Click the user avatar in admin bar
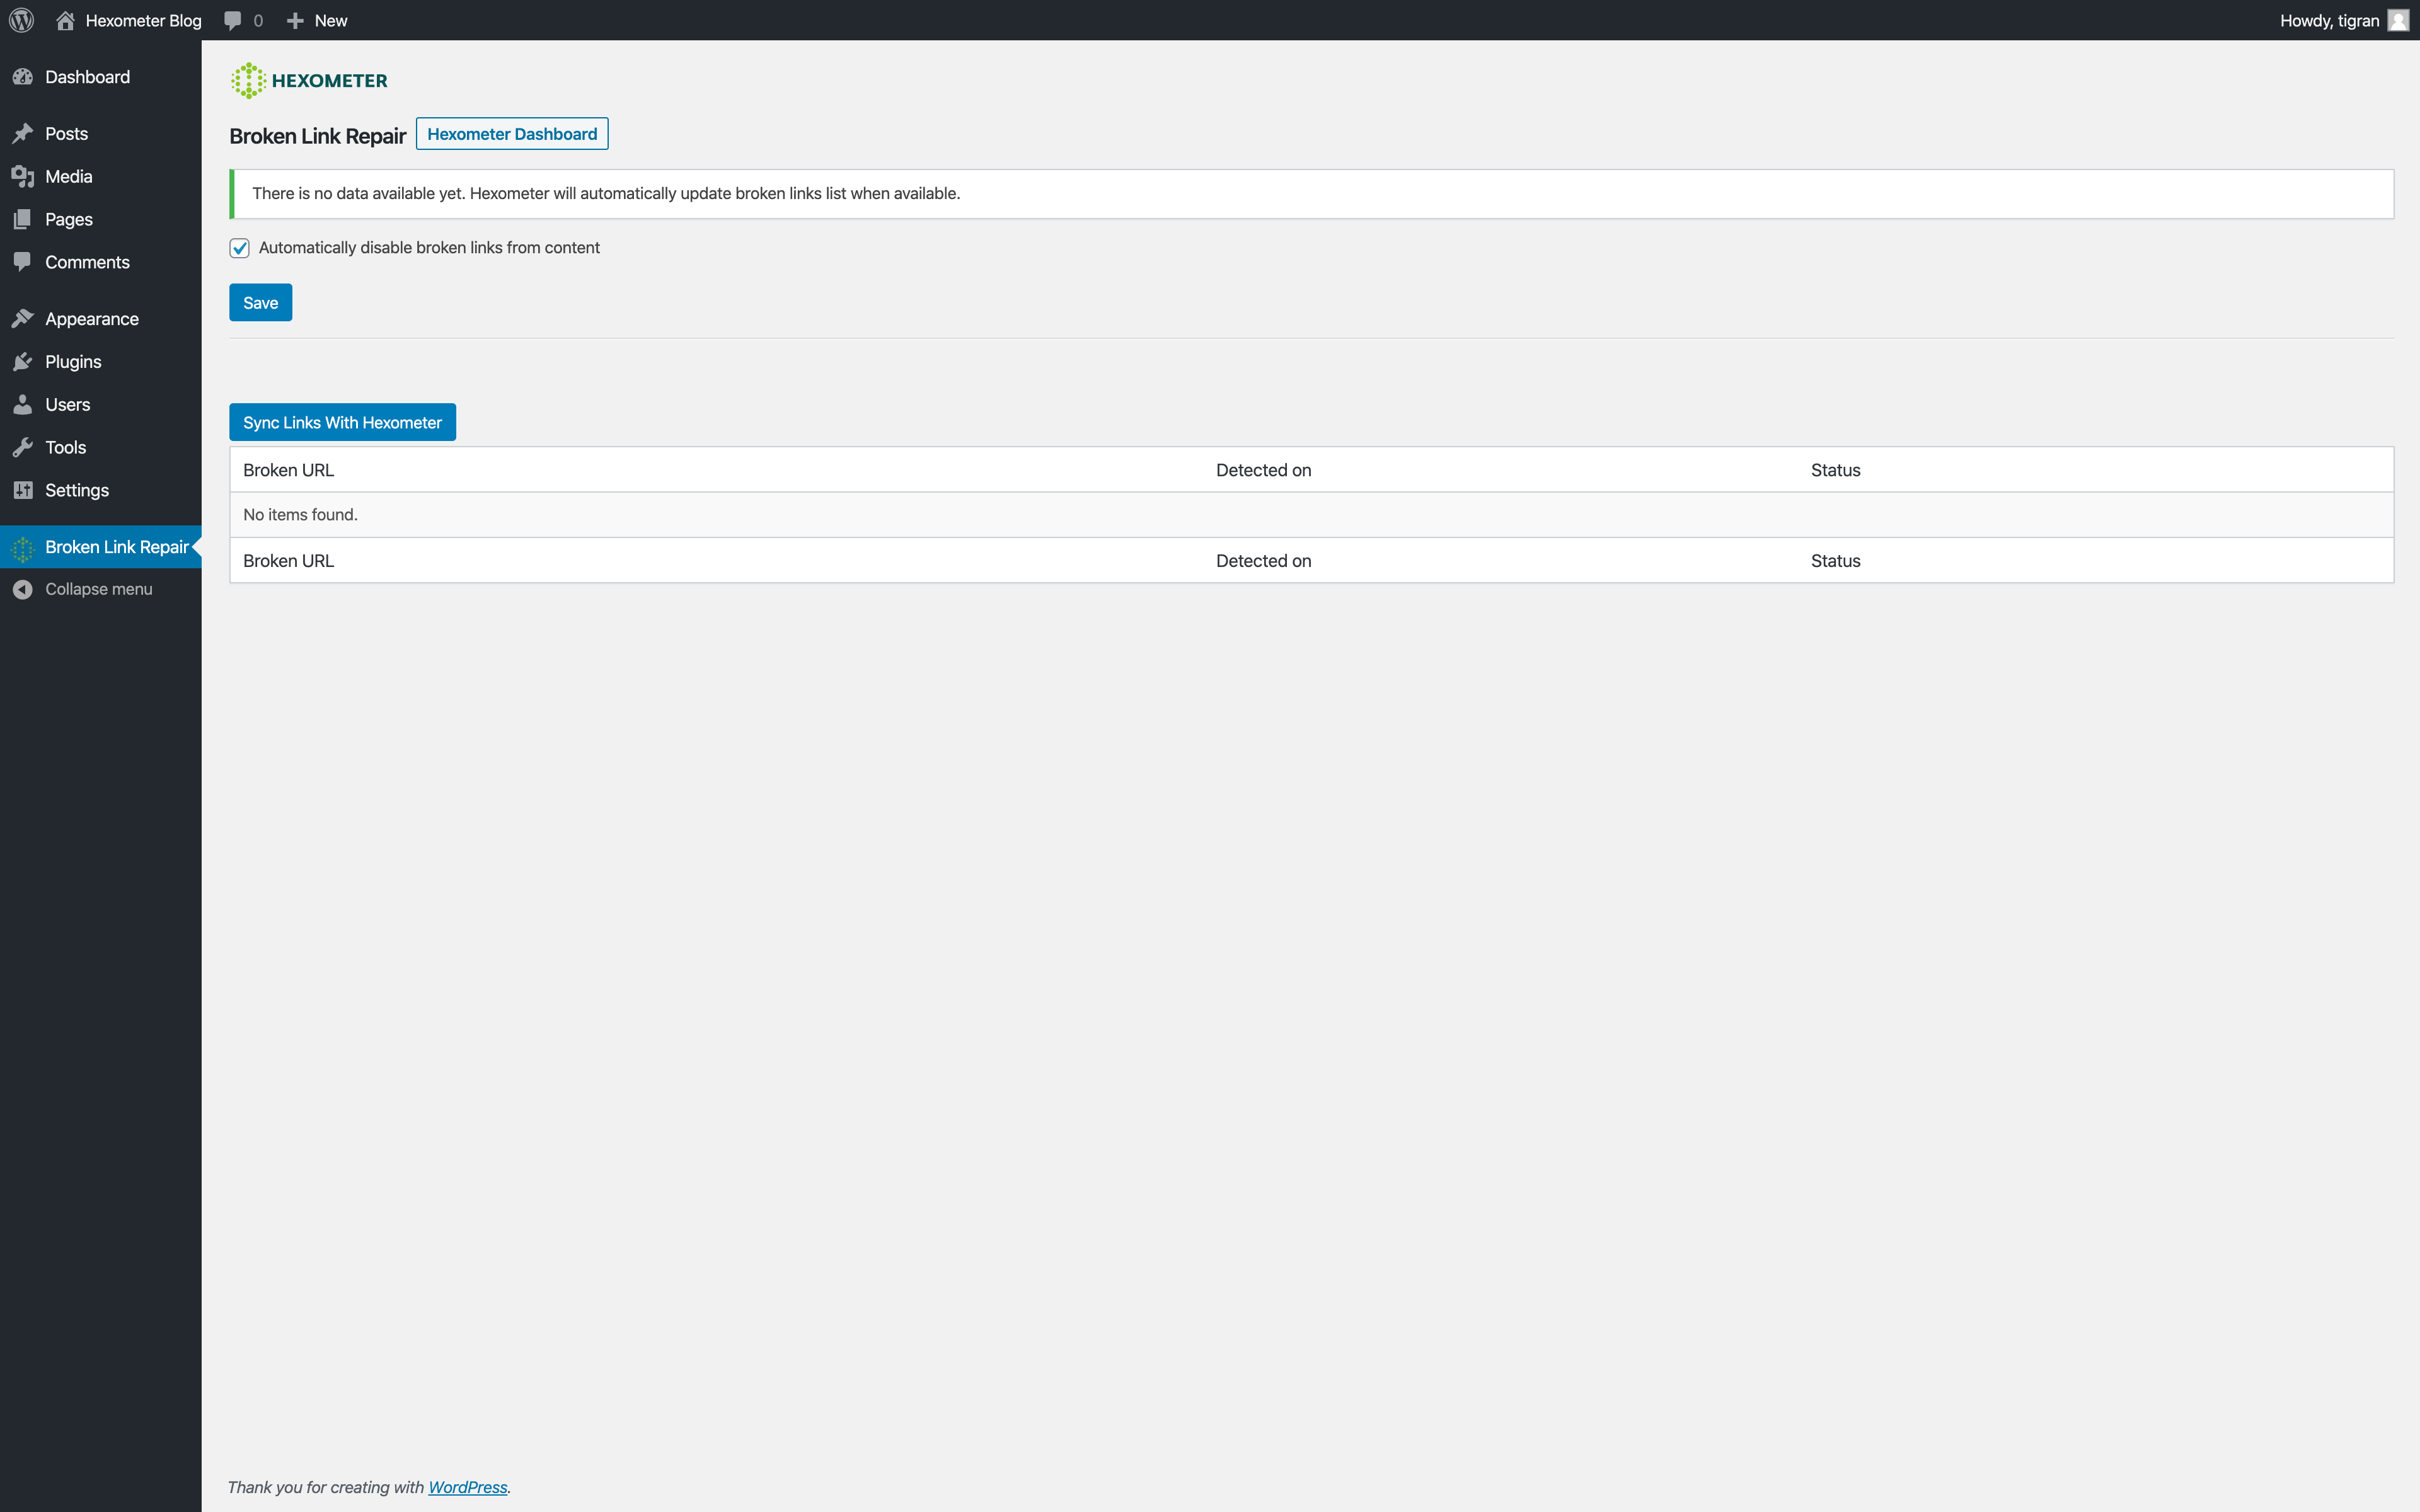 (x=2398, y=20)
